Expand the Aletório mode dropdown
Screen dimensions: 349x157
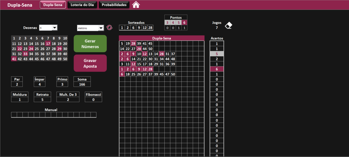tap(101, 28)
